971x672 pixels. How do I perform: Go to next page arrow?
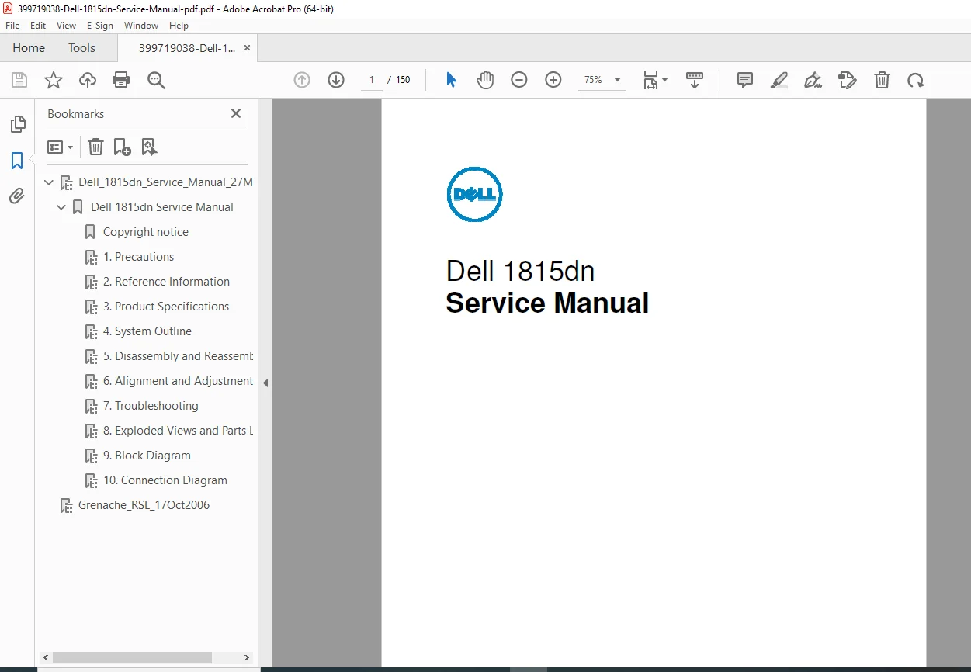pyautogui.click(x=336, y=80)
